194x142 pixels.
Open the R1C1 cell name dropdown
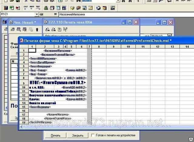point(37,14)
